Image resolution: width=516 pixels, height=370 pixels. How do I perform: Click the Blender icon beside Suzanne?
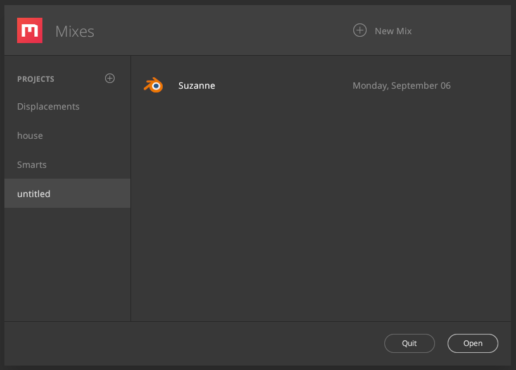(x=153, y=86)
